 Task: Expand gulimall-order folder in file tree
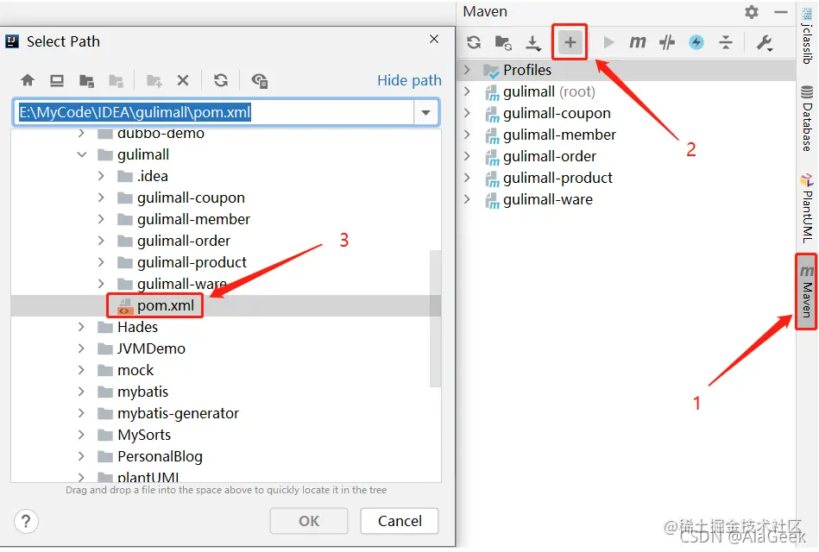101,241
